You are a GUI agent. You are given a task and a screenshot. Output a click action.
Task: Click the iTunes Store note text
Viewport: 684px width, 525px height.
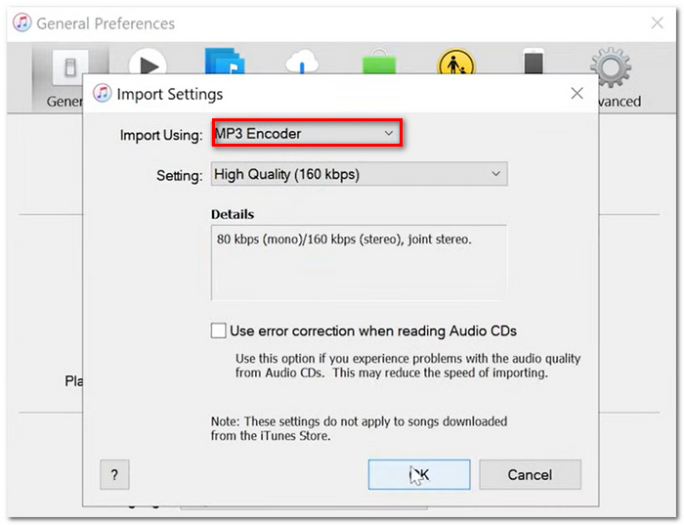coord(359,428)
